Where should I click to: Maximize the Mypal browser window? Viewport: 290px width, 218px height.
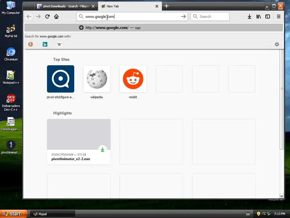[x=274, y=6]
